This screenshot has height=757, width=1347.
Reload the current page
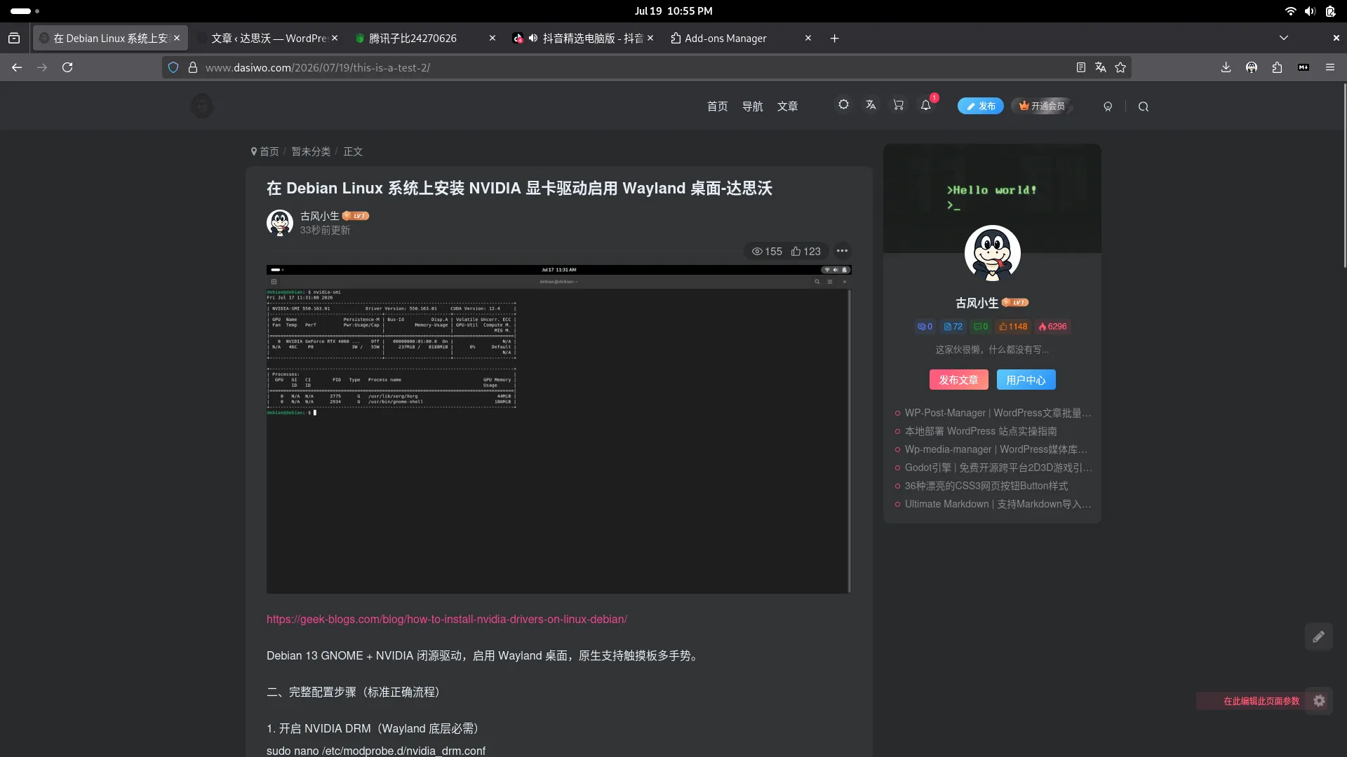[67, 67]
